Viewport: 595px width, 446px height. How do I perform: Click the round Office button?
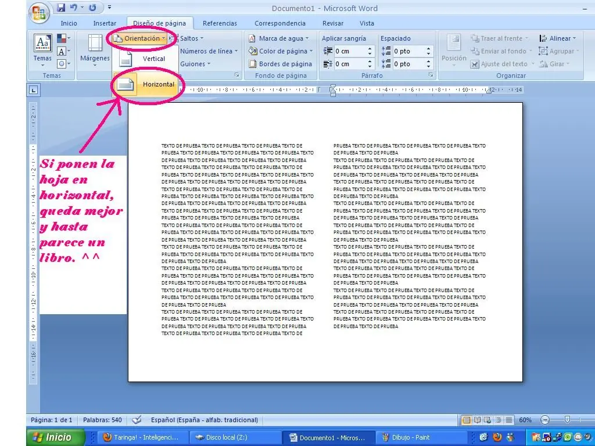click(40, 13)
